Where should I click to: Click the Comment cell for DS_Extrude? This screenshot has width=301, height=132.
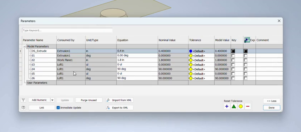pyautogui.click(x=269, y=51)
